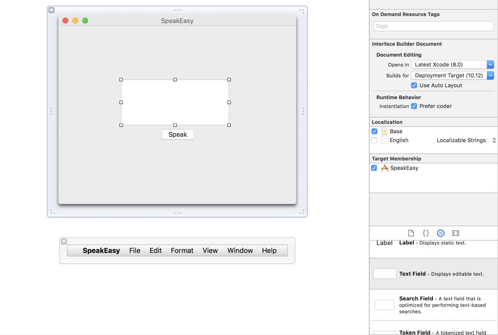Open the View menu in the menu bar

coord(210,250)
